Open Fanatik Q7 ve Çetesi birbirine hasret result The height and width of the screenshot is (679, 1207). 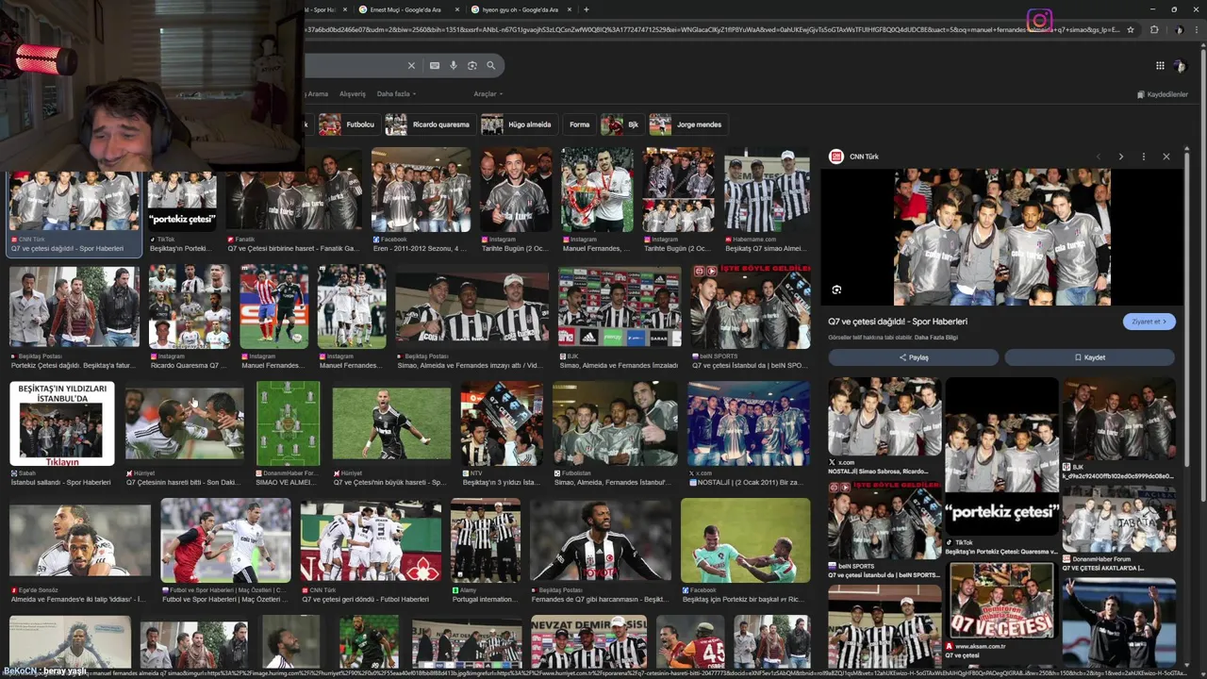(293, 202)
